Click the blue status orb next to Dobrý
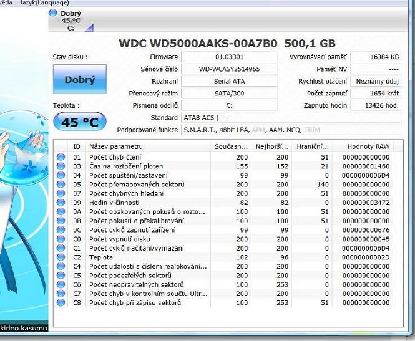This screenshot has width=415, height=341. (53, 12)
